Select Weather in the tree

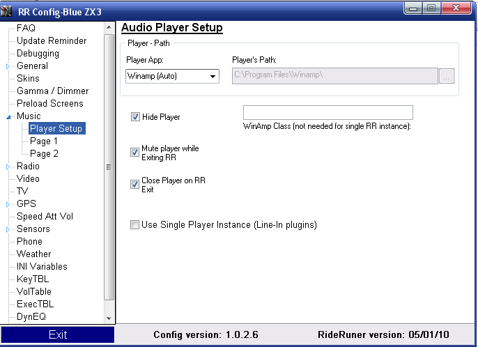click(34, 254)
